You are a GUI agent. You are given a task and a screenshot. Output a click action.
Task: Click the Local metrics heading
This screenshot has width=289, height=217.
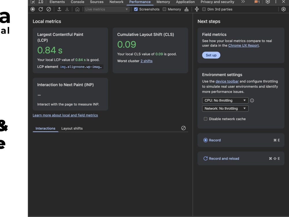click(47, 21)
